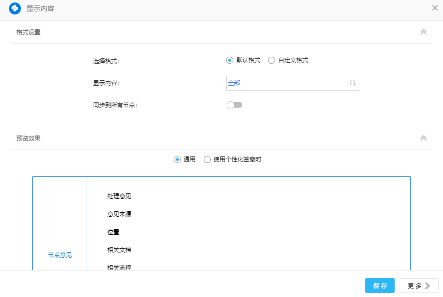Collapse the 预览效果 section chevron
Screen dimensions: 443x297
[x=423, y=138]
